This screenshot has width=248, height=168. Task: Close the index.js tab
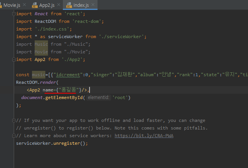tap(93, 5)
